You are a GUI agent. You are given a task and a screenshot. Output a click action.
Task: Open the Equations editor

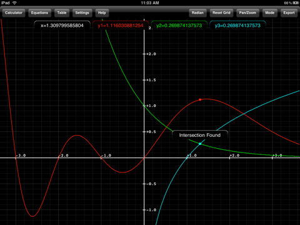tap(39, 12)
